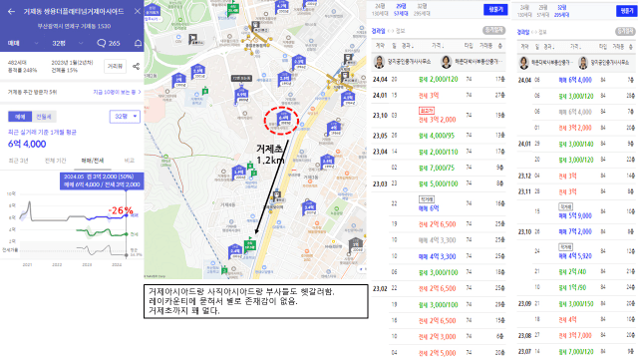Click the 6억 4,000 average price text
This screenshot has height=359, width=638.
pyautogui.click(x=27, y=144)
